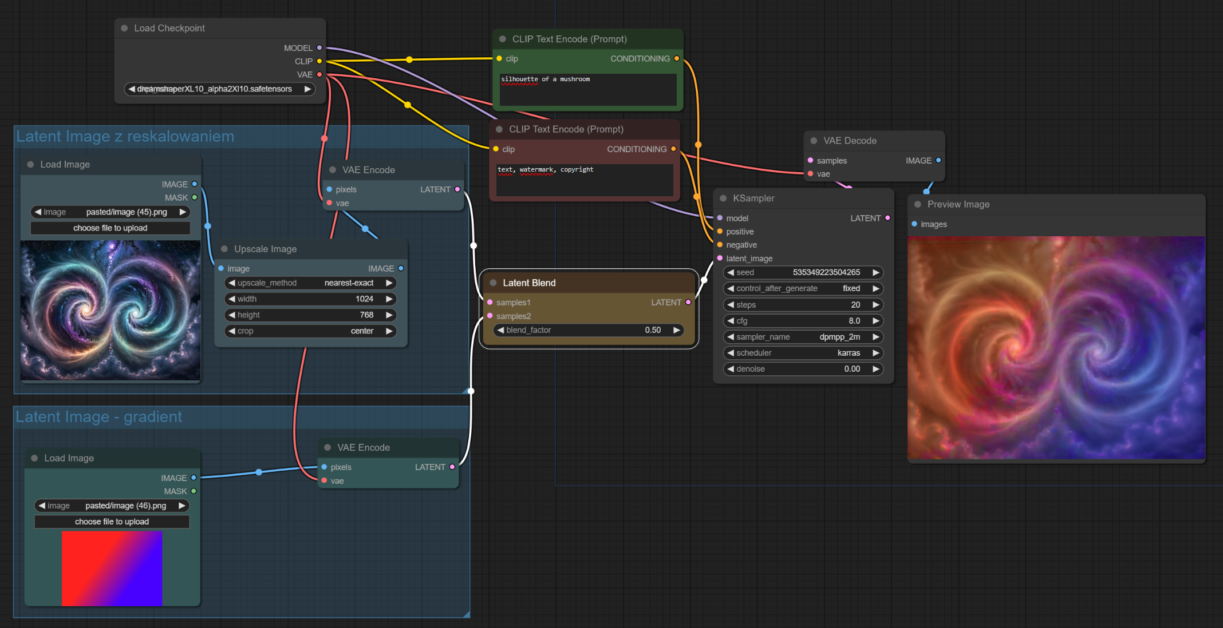This screenshot has height=628, width=1223.
Task: Increase KSampler steps with right arrow
Action: coord(875,305)
